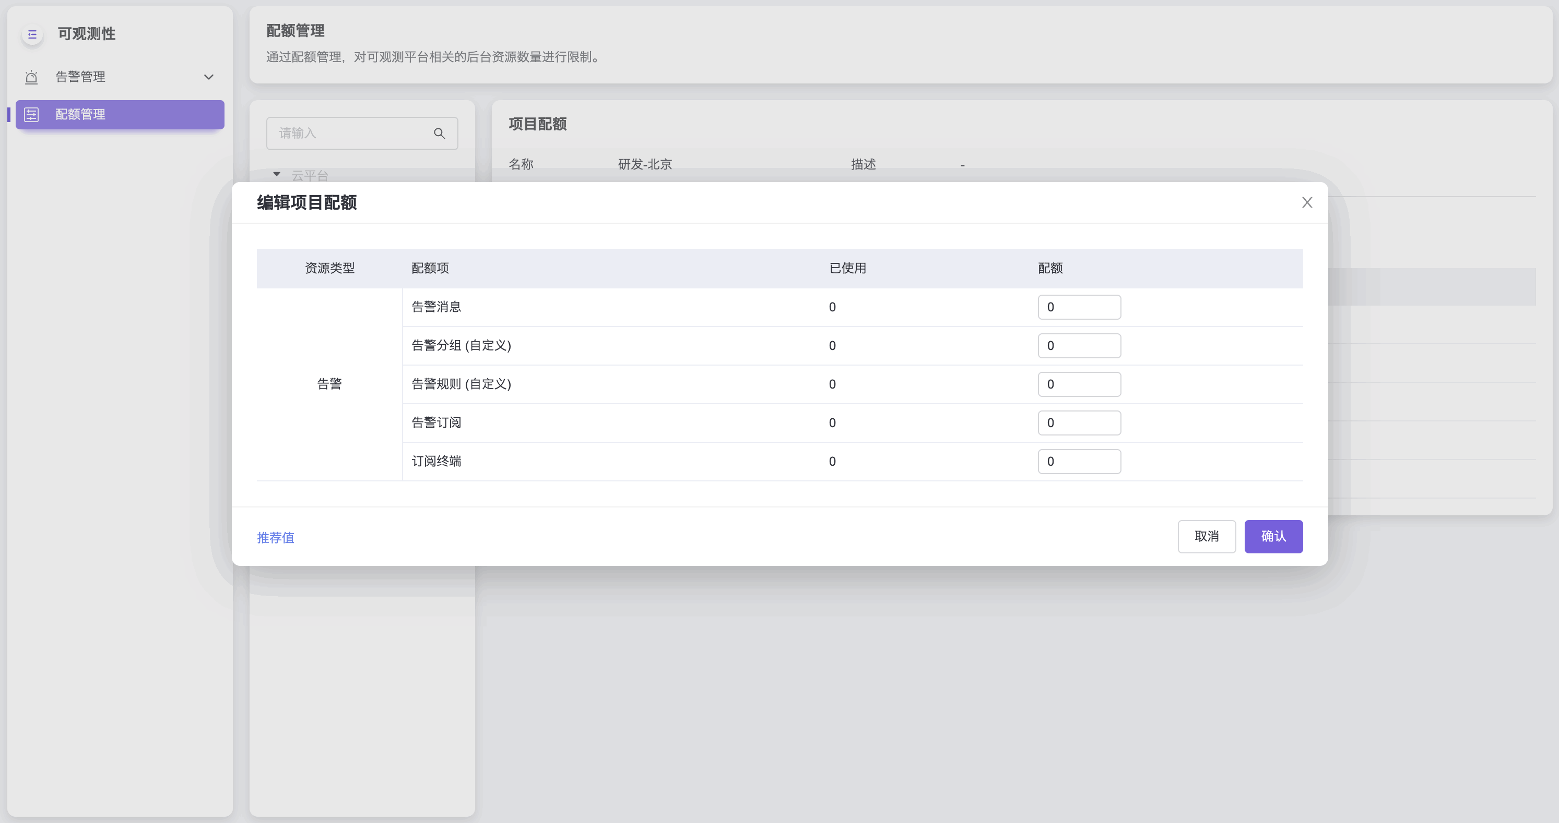1559x823 pixels.
Task: Focus the 告警订阅 quota input
Action: tap(1079, 422)
